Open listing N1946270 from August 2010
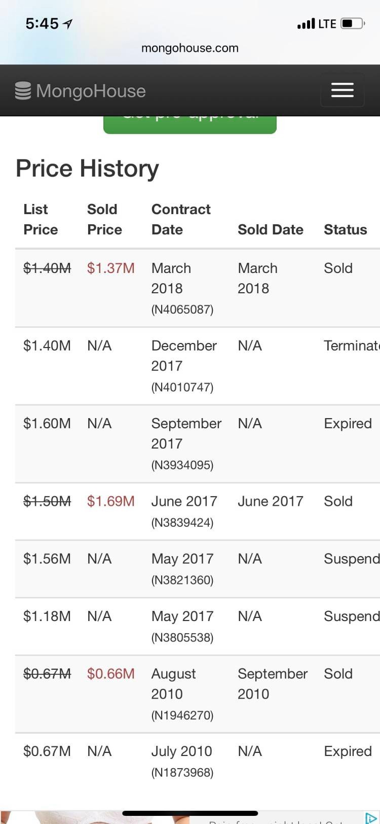This screenshot has width=380, height=824. 182,715
